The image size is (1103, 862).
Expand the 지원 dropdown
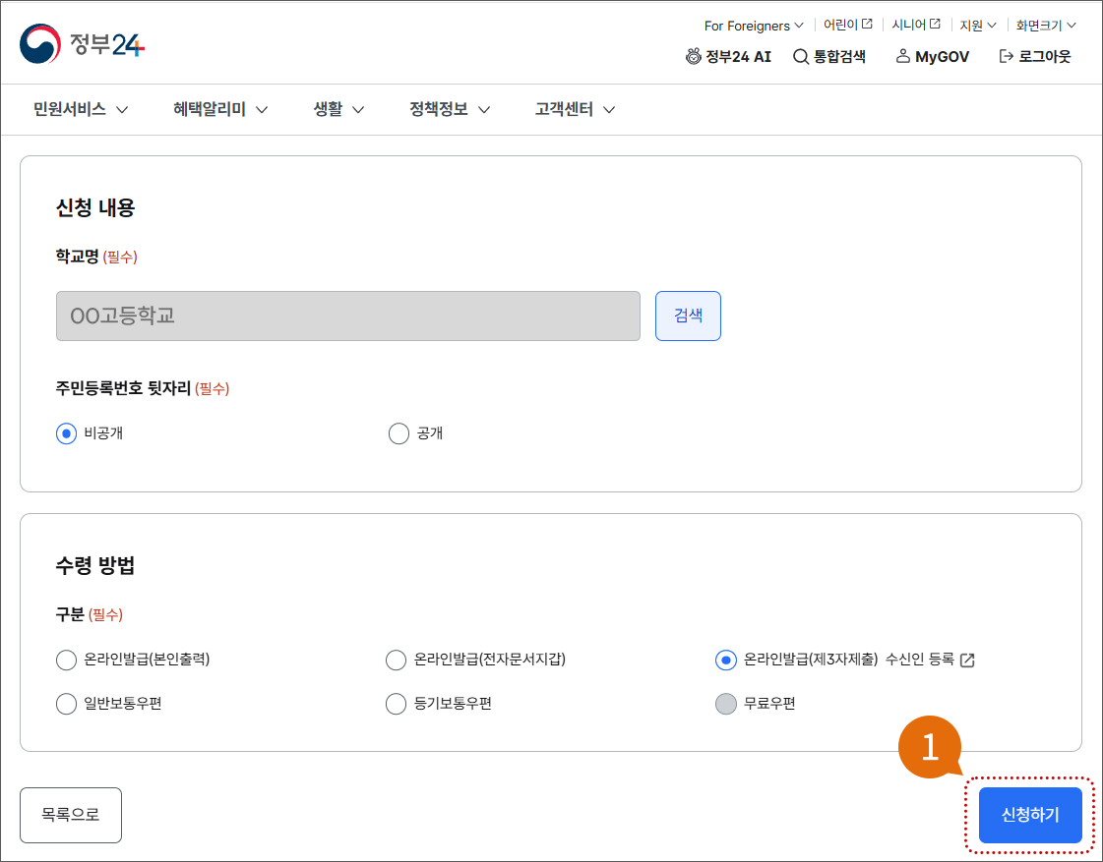click(x=978, y=26)
